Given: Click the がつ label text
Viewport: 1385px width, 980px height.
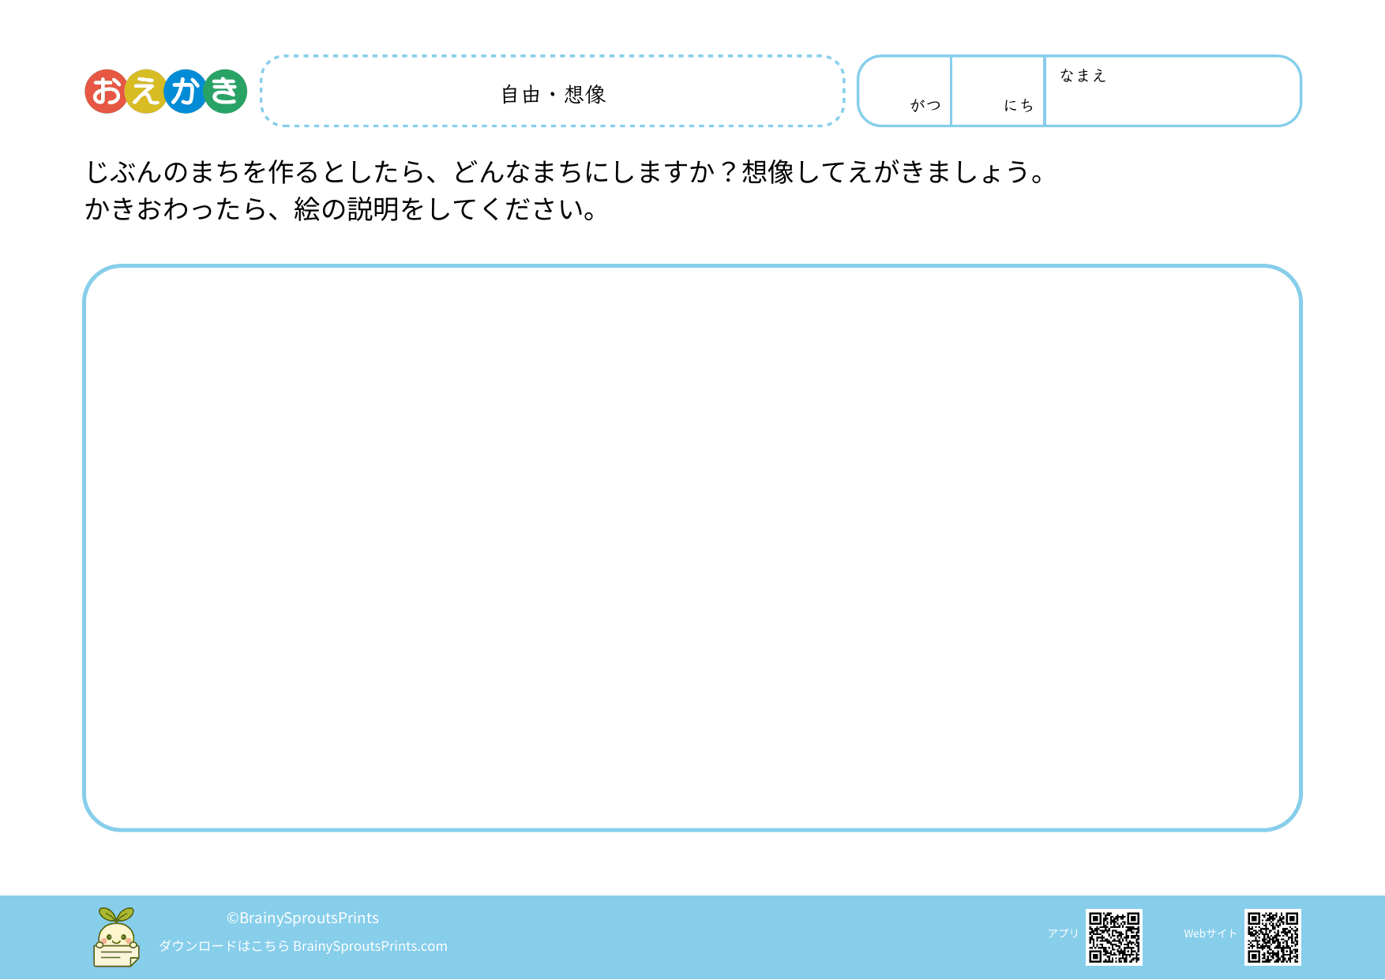Looking at the screenshot, I should [925, 105].
